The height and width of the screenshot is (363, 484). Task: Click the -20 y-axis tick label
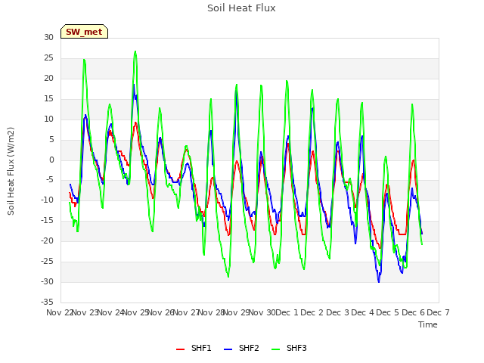pyautogui.click(x=48, y=240)
